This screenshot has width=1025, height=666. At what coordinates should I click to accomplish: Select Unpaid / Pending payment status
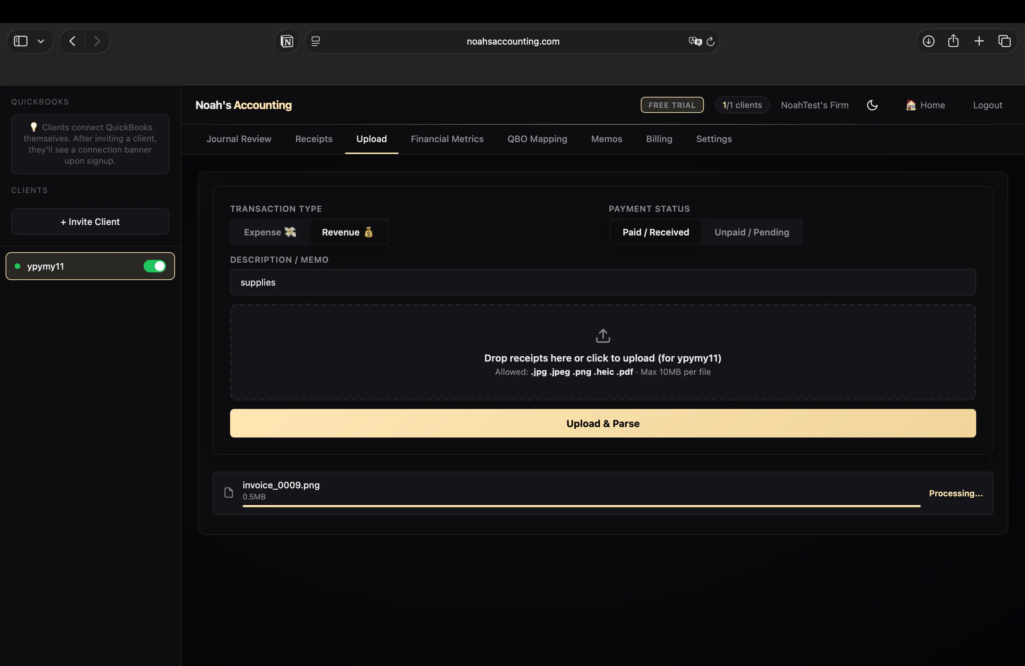pyautogui.click(x=752, y=232)
